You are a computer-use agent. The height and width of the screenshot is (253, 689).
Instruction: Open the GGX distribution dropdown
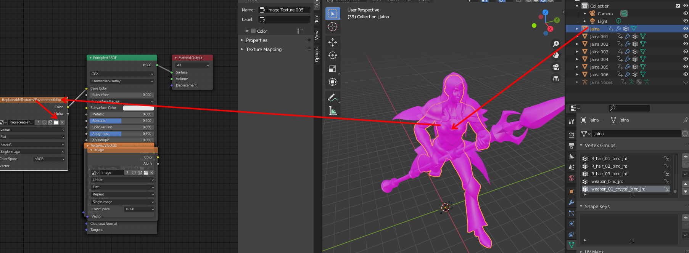point(122,74)
